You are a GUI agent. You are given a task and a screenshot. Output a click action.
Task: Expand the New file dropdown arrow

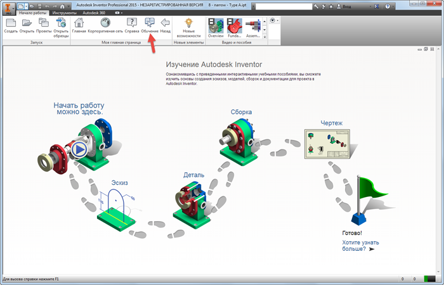click(x=26, y=6)
